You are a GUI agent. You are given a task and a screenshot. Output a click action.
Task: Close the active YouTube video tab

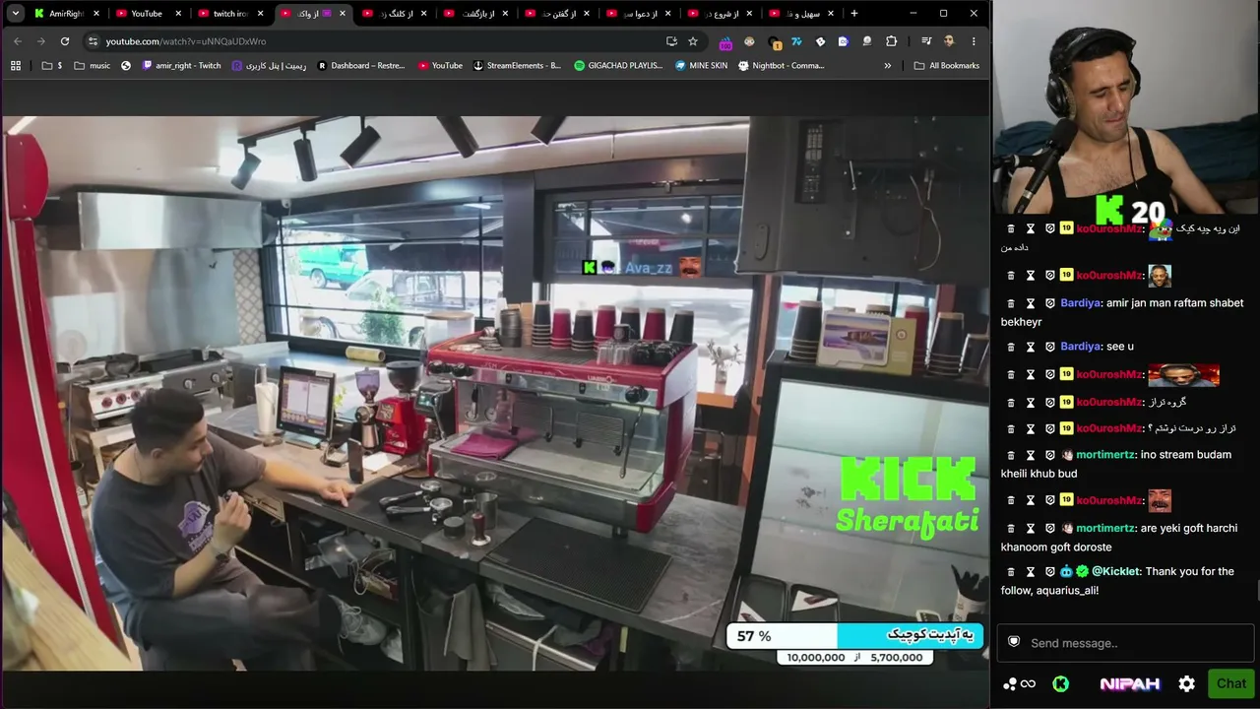[342, 14]
